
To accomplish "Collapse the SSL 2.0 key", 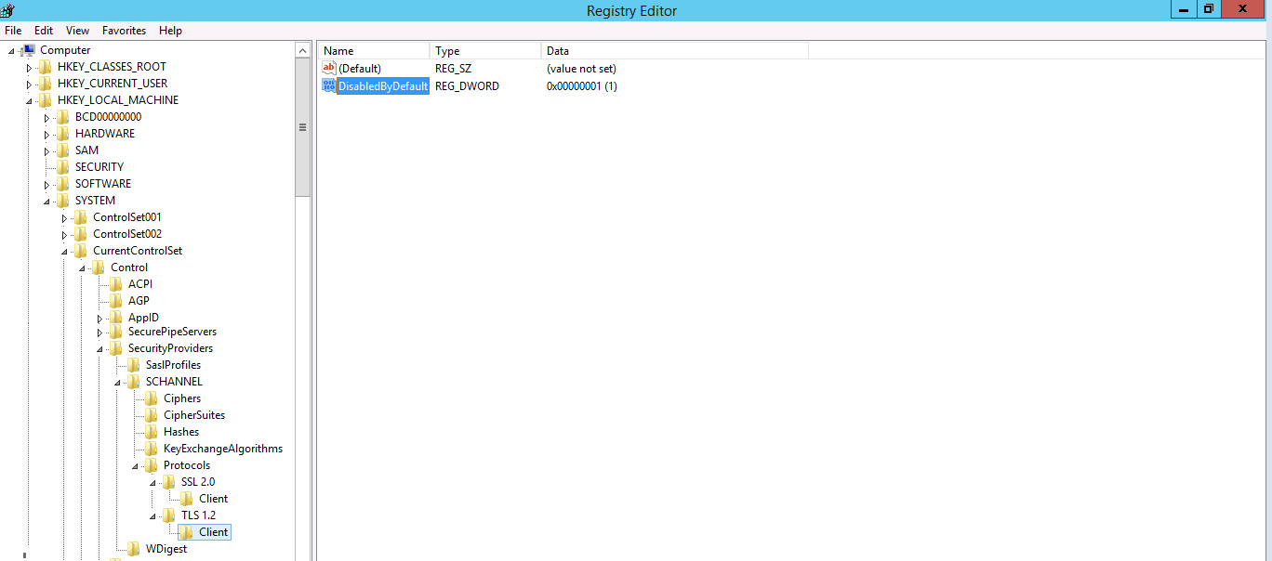I will tap(152, 483).
